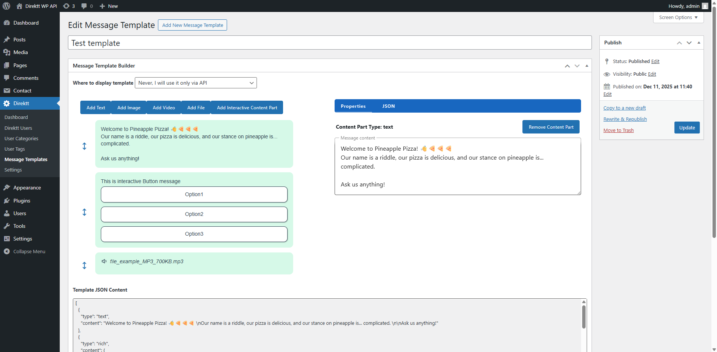Click the Update button
Image resolution: width=717 pixels, height=352 pixels.
pos(687,128)
